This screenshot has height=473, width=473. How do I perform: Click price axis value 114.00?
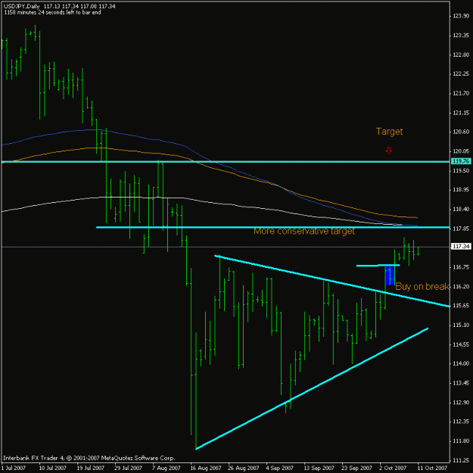(x=461, y=363)
